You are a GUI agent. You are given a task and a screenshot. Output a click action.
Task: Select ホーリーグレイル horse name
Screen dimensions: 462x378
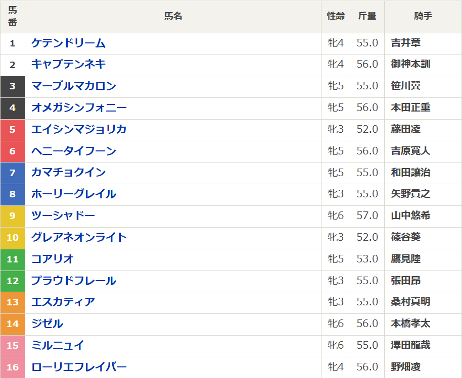click(74, 194)
